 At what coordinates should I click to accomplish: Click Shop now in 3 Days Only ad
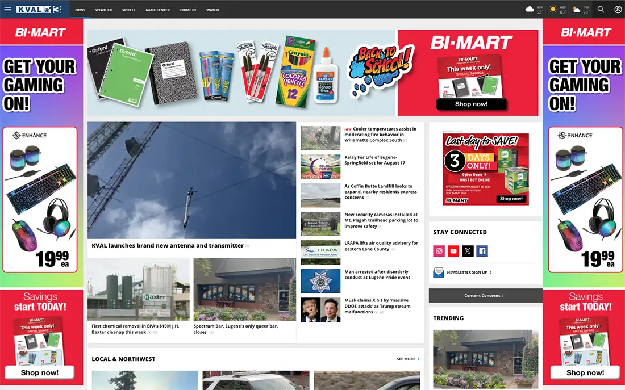[511, 198]
